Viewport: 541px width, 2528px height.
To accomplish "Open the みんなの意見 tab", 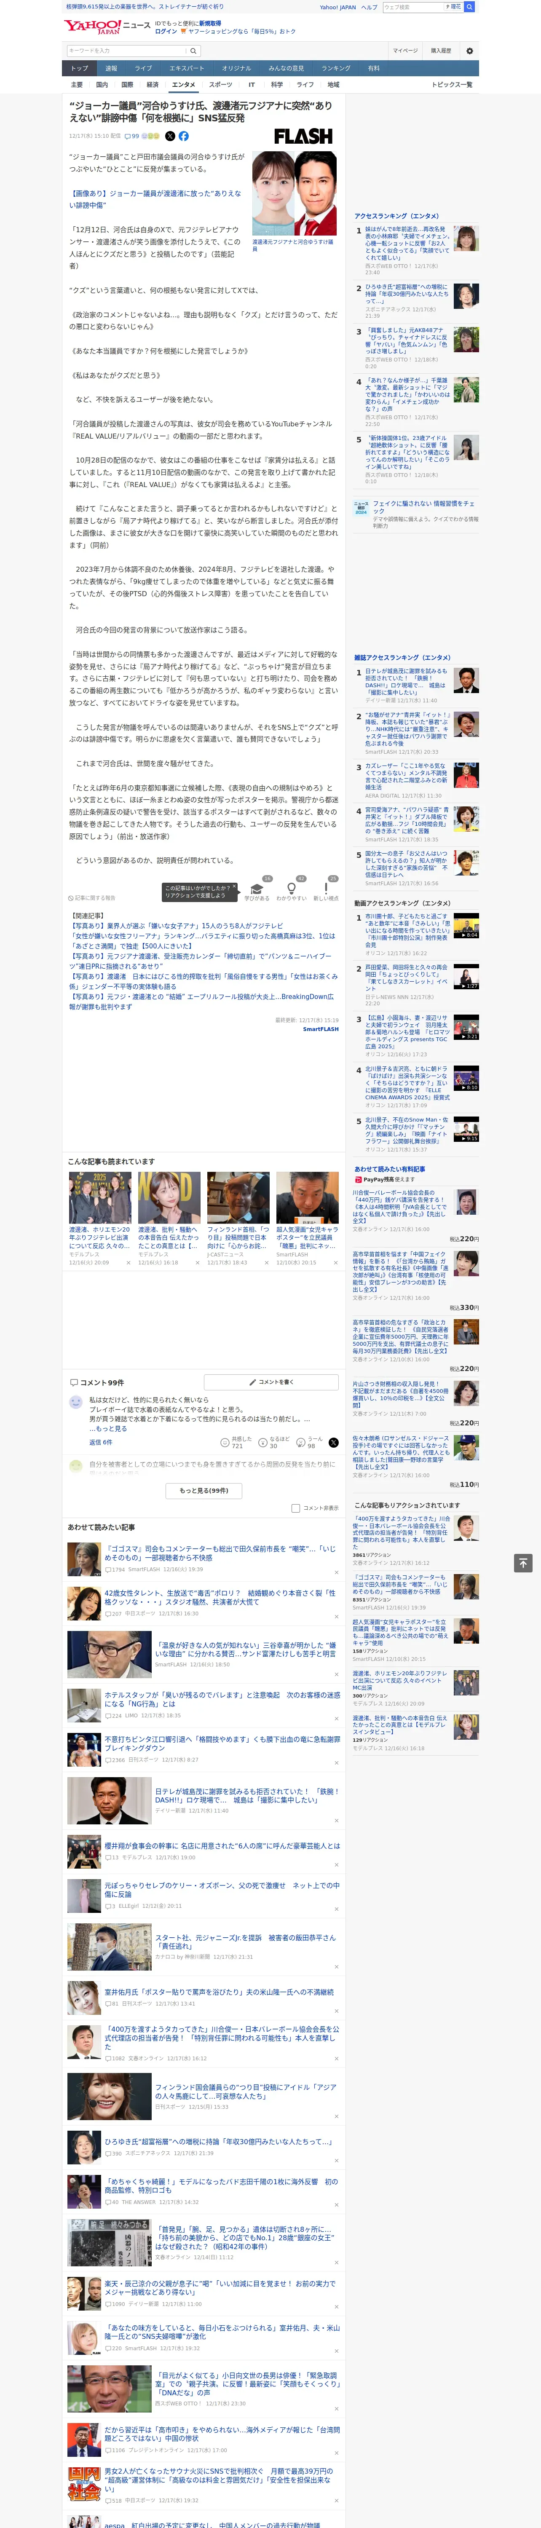I will pyautogui.click(x=287, y=69).
